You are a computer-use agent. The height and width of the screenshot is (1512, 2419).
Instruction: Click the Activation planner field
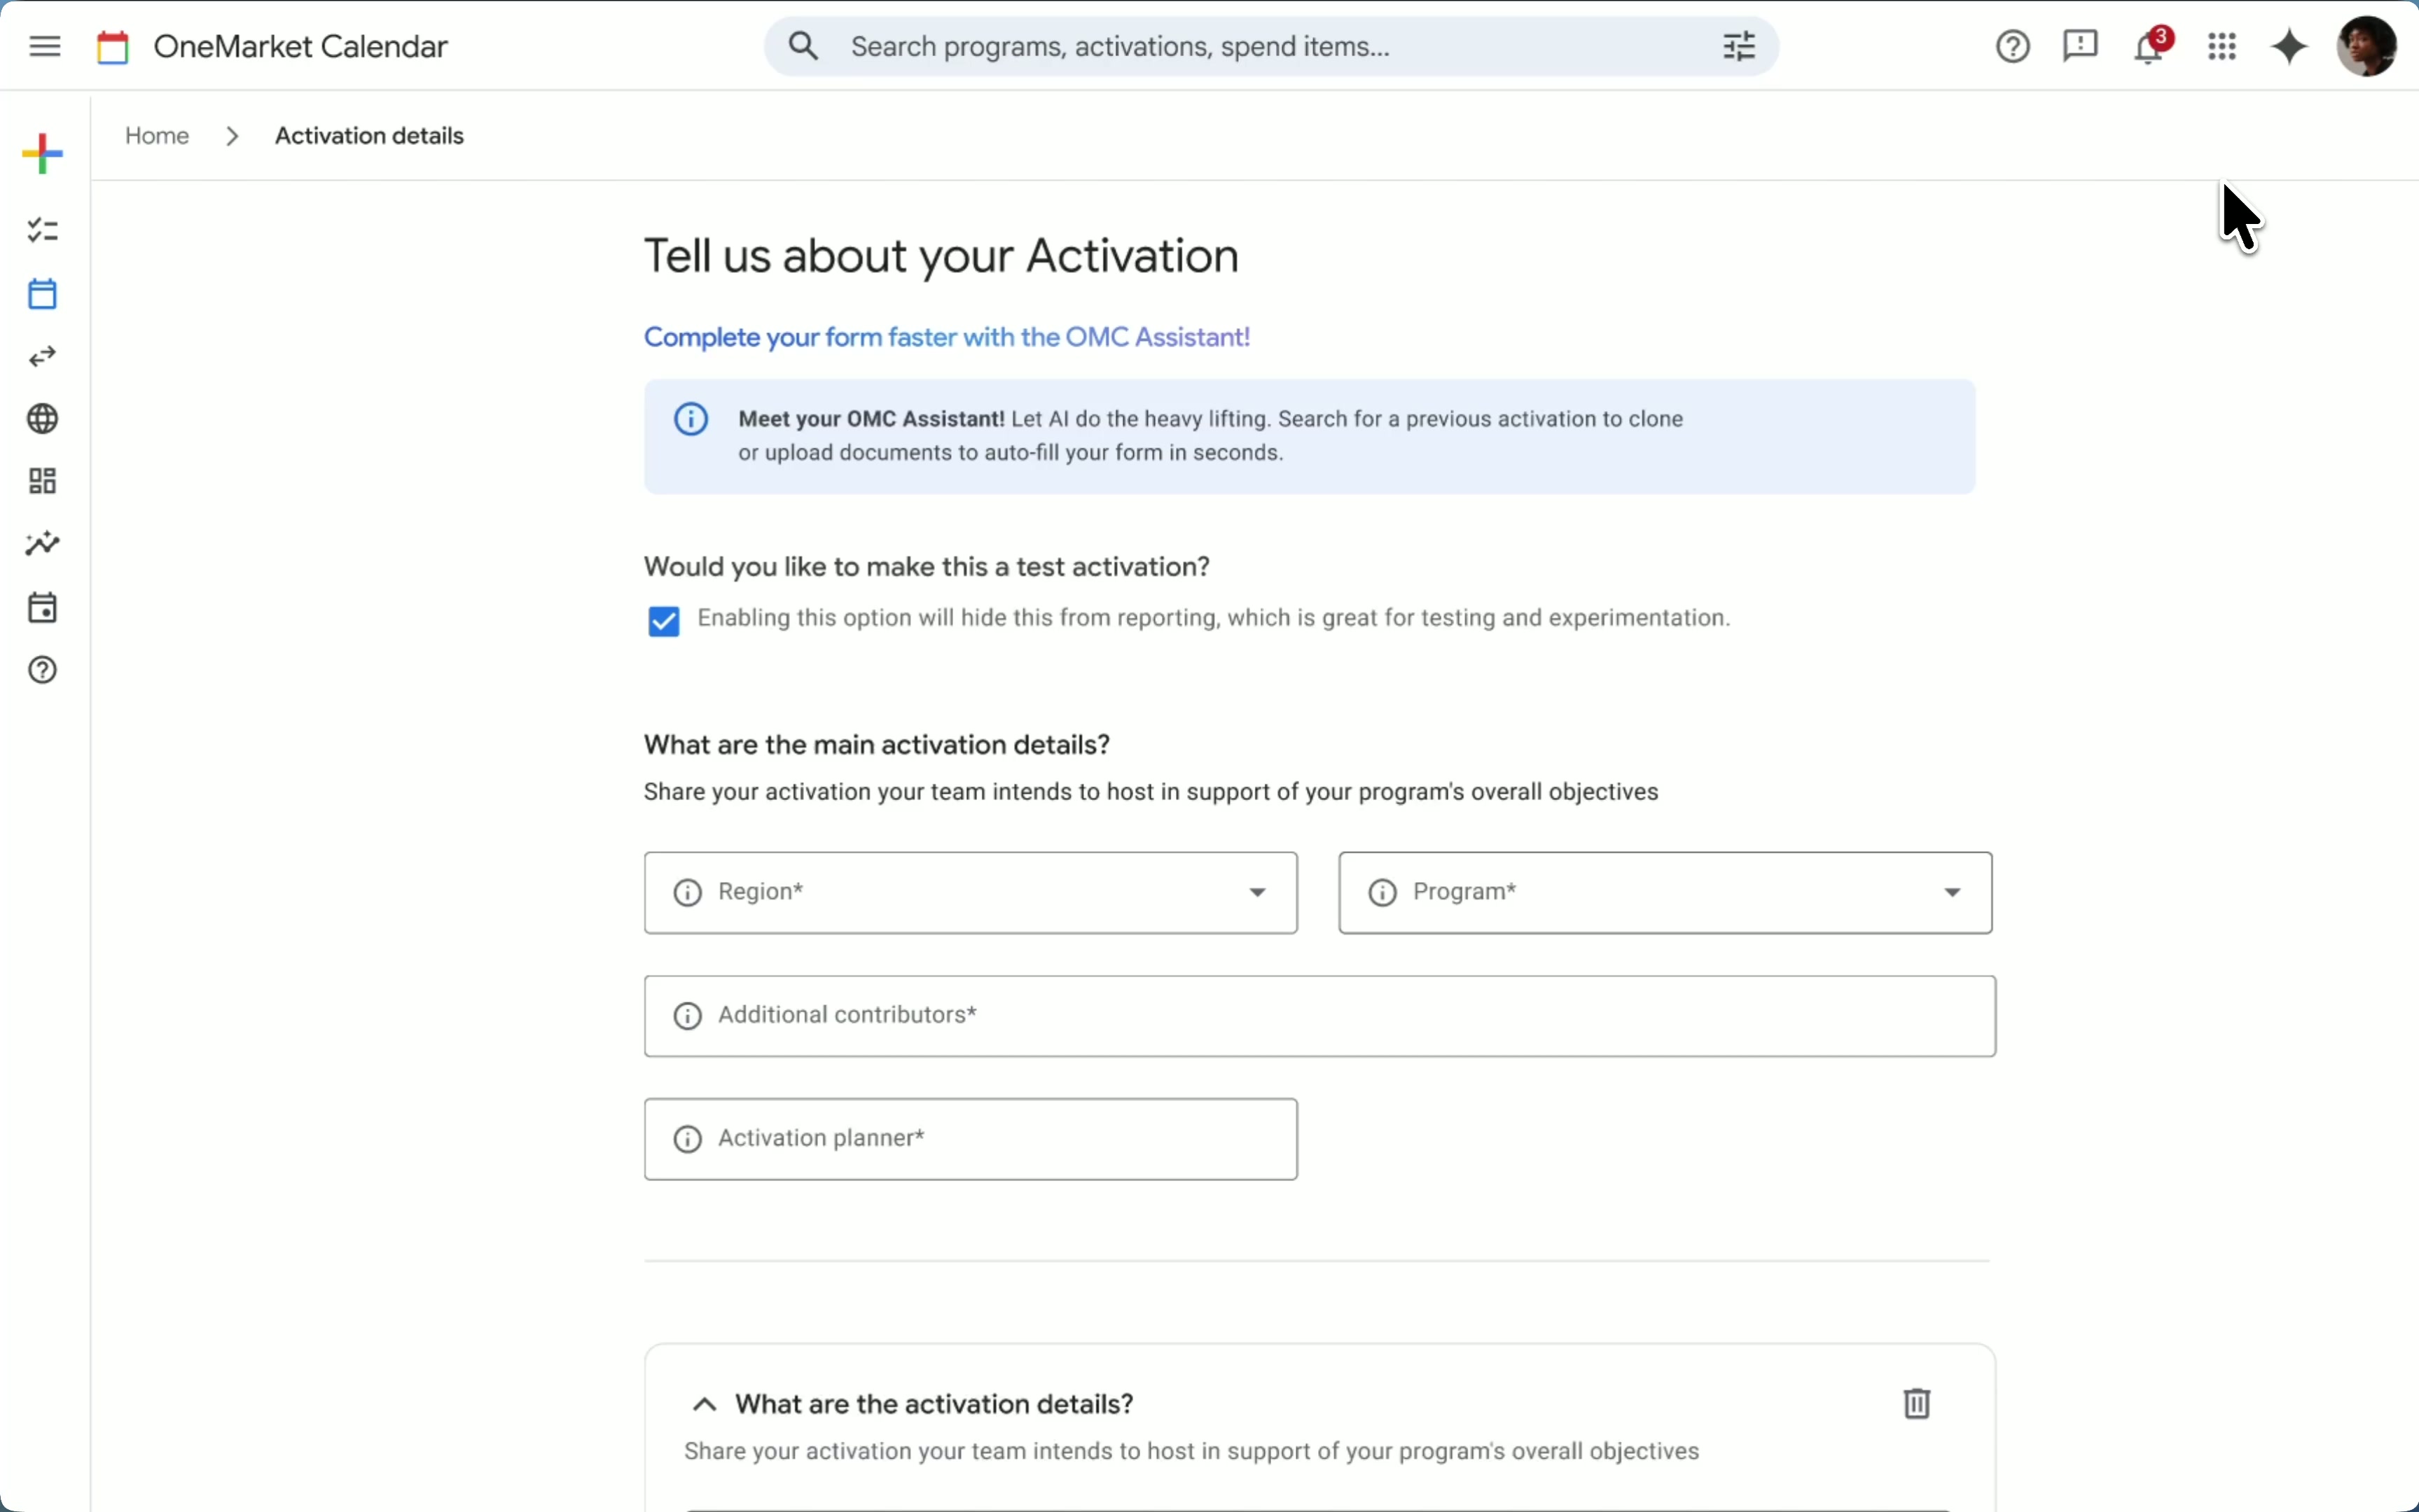(x=971, y=1139)
